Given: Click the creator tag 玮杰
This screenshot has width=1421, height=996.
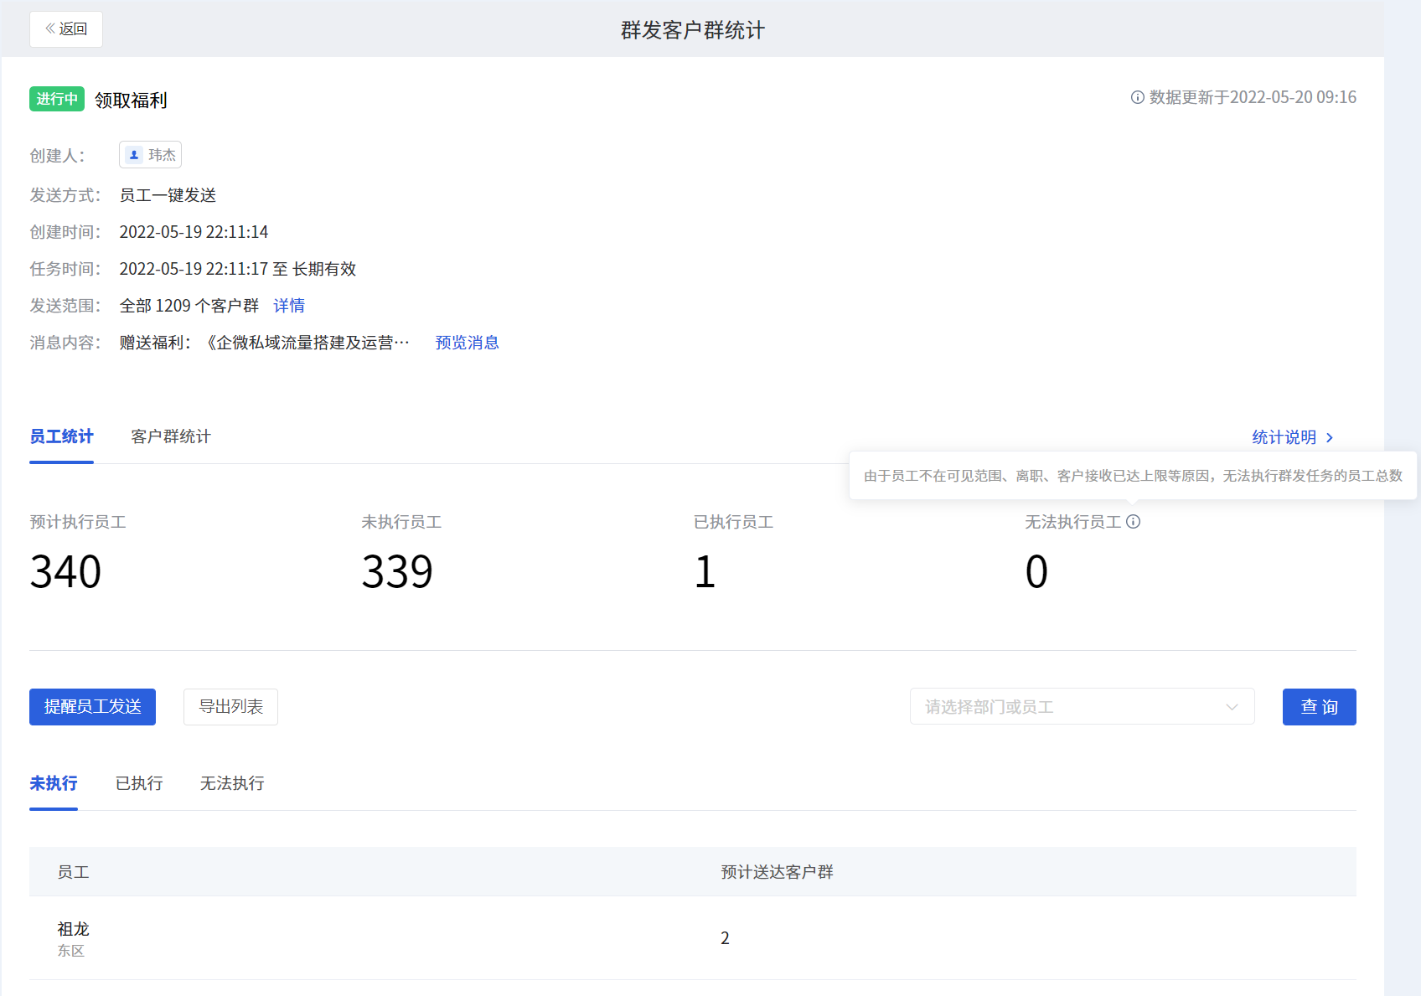Looking at the screenshot, I should [x=150, y=155].
